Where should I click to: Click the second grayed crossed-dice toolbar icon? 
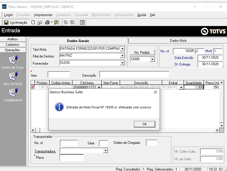tap(73, 22)
